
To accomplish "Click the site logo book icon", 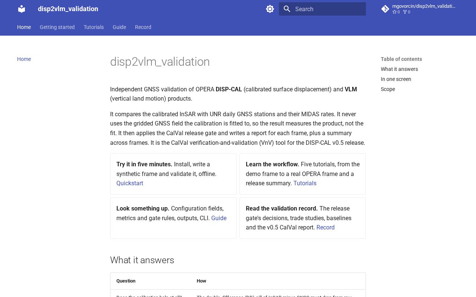I will pyautogui.click(x=22, y=9).
